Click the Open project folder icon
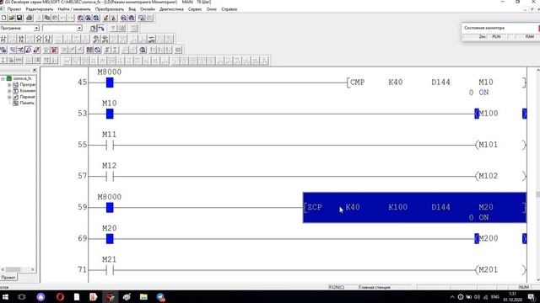The image size is (540, 303). pyautogui.click(x=12, y=18)
